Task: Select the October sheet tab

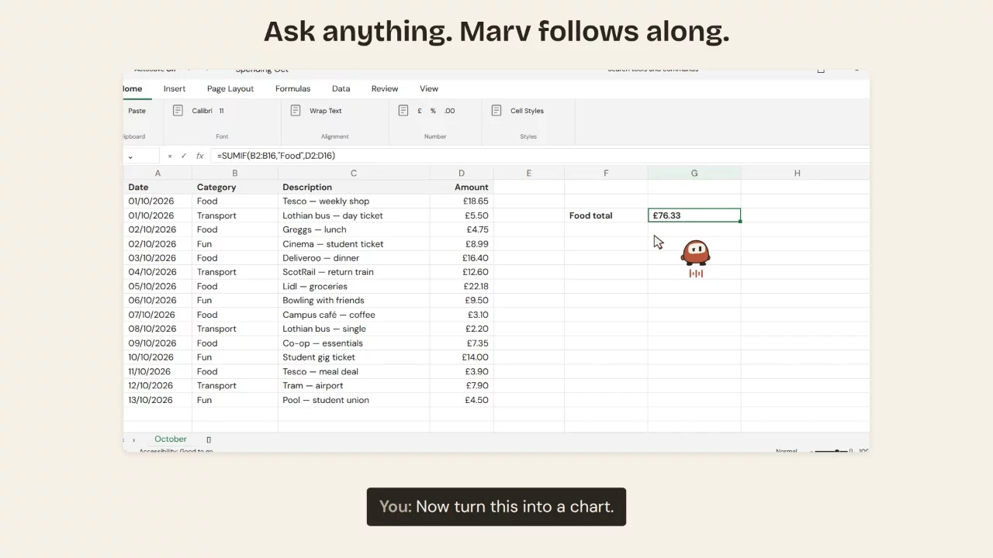Action: point(171,439)
